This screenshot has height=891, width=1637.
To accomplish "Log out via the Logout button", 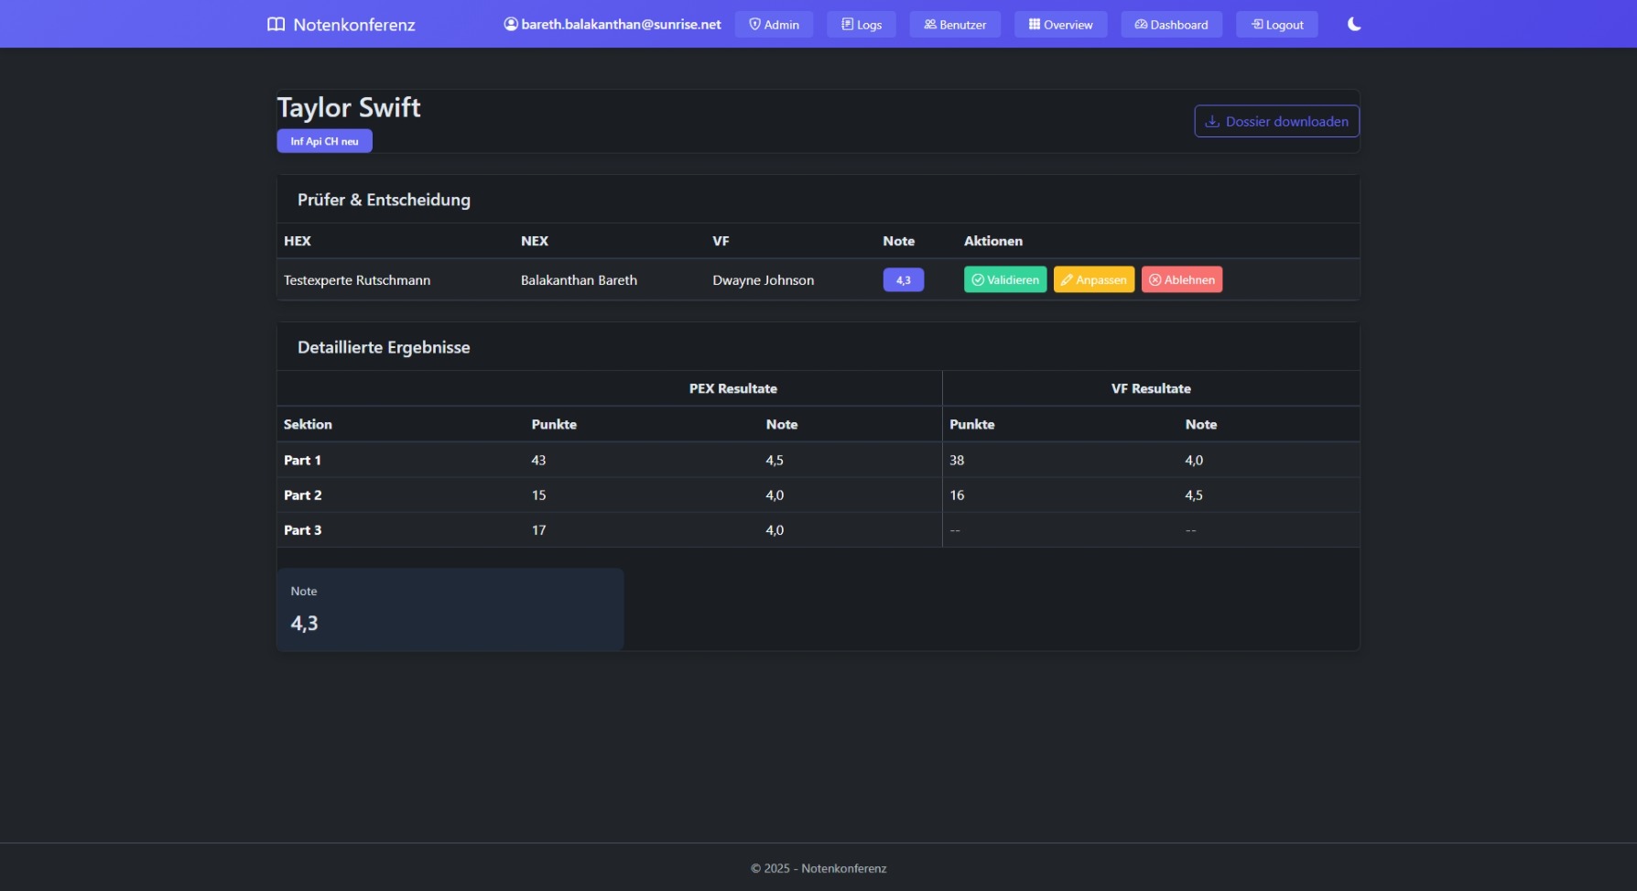I will pos(1277,25).
